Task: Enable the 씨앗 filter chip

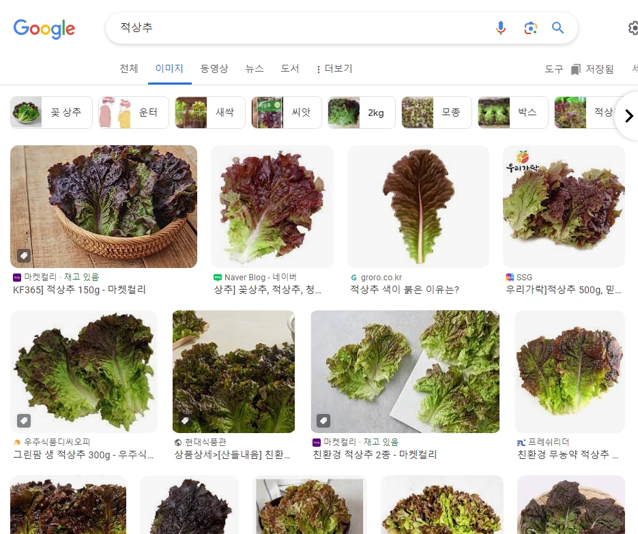Action: 302,112
